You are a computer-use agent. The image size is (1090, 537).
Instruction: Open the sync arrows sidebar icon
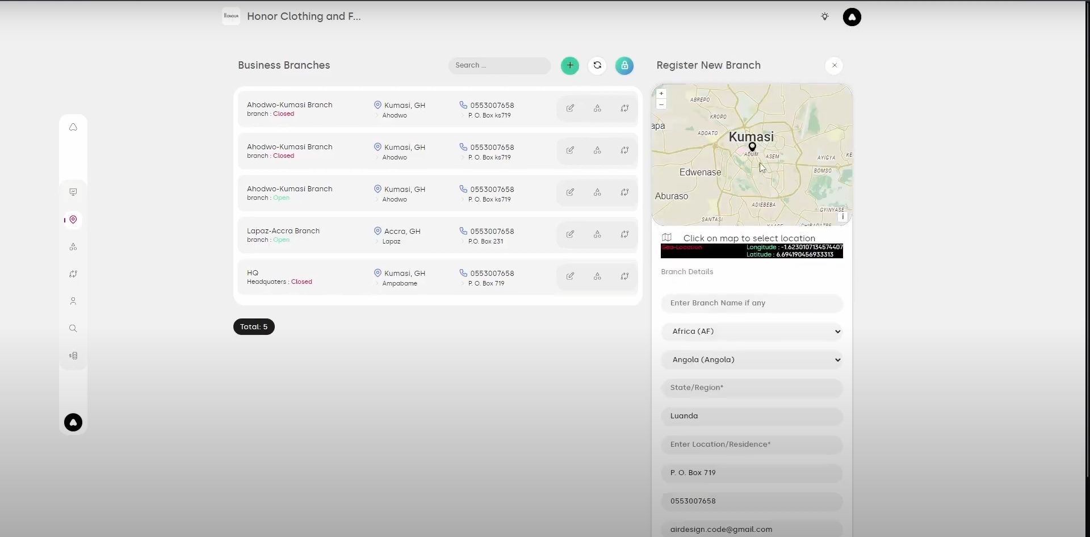pos(73,274)
